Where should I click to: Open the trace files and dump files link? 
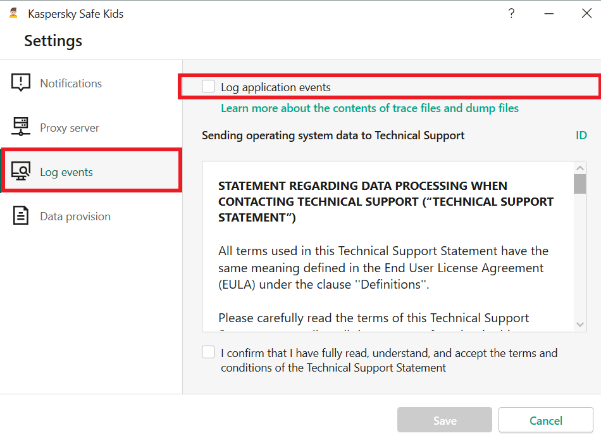[x=369, y=108]
